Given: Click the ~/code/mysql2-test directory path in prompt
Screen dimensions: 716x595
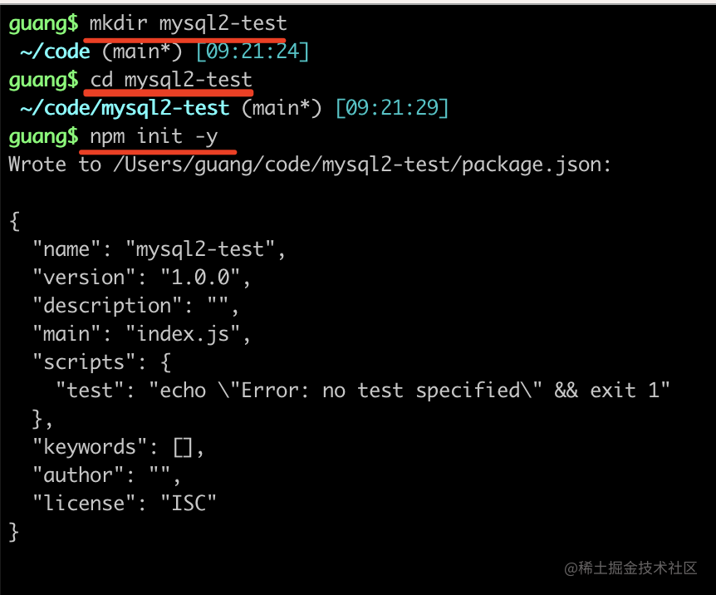Looking at the screenshot, I should point(125,107).
